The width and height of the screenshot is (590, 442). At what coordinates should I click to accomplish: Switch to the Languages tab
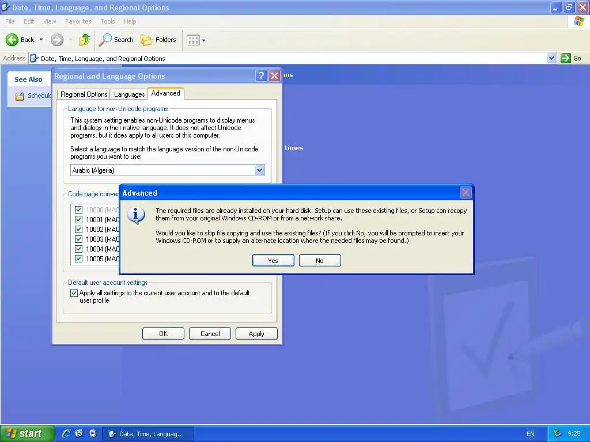coord(129,94)
